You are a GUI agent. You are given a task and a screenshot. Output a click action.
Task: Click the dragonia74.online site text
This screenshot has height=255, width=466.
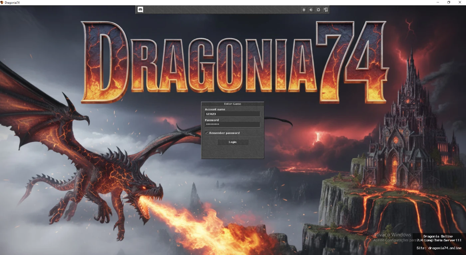(439, 248)
